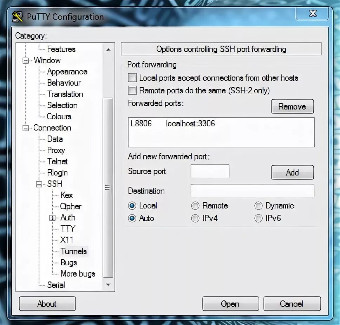The image size is (340, 325).
Task: Collapse the Window tree node
Action: coord(26,61)
